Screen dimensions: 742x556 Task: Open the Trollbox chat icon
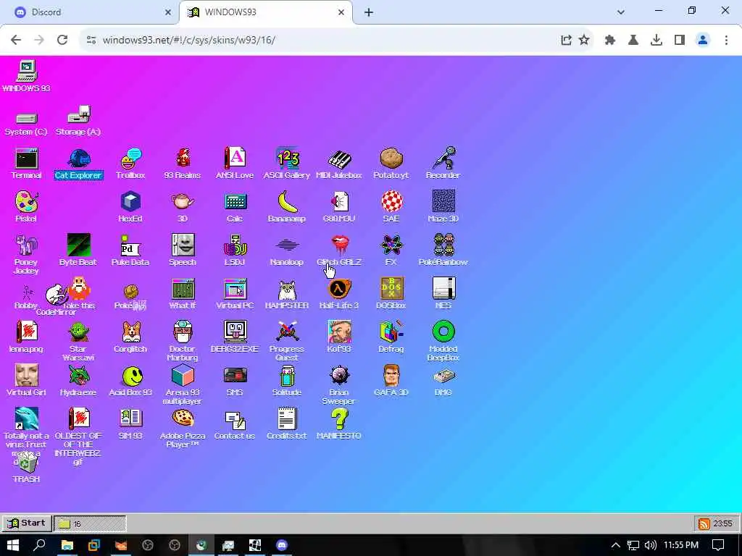(x=130, y=159)
